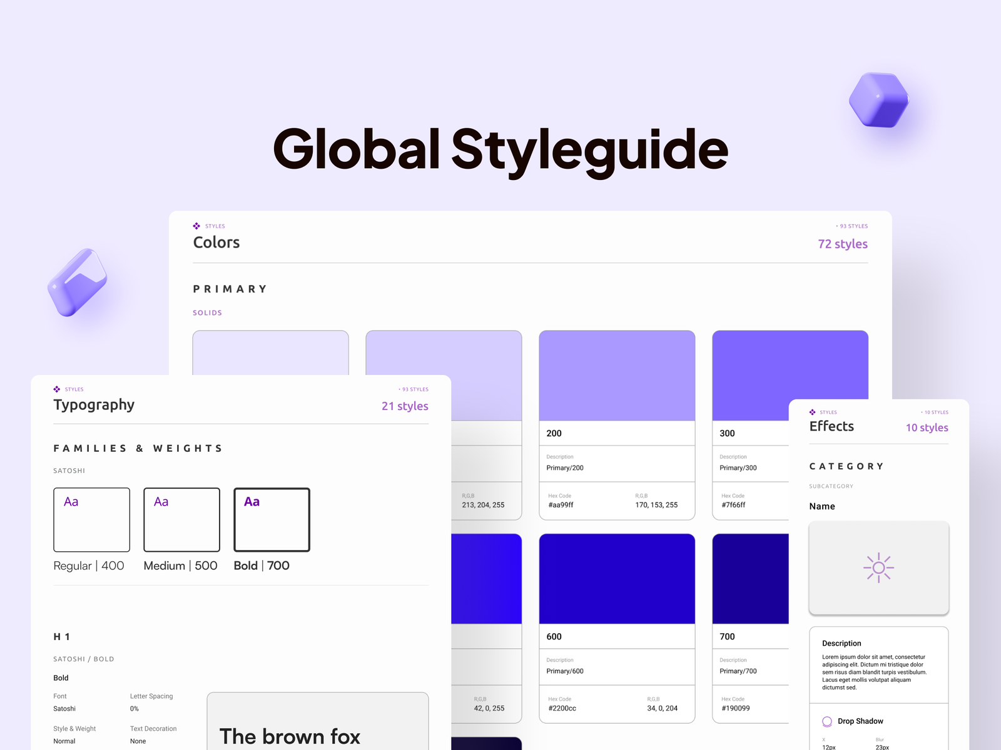Pick the Primary 700 navy swatch
The width and height of the screenshot is (1001, 750).
coord(750,579)
